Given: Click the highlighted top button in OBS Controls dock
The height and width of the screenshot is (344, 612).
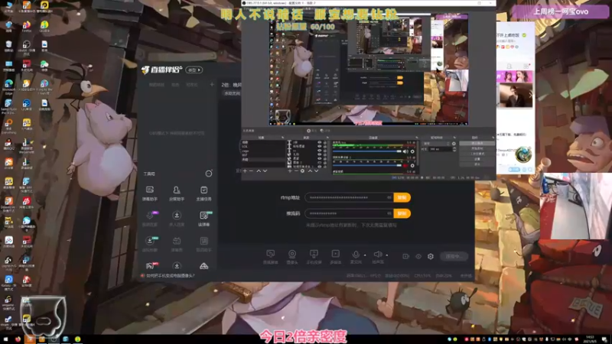Looking at the screenshot, I should pos(477,143).
